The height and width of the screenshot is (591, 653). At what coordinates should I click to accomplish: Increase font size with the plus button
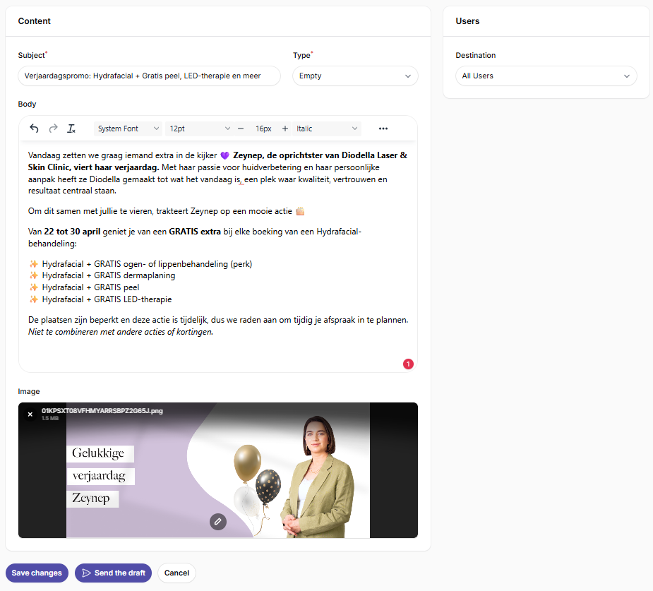[x=285, y=129]
